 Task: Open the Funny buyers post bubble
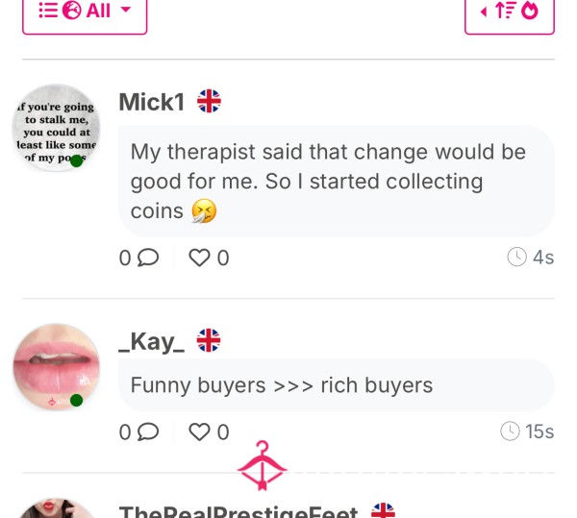pyautogui.click(x=337, y=385)
